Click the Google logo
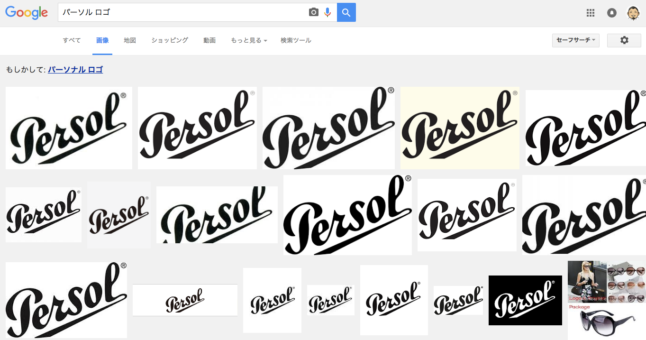This screenshot has height=340, width=646. [x=27, y=12]
